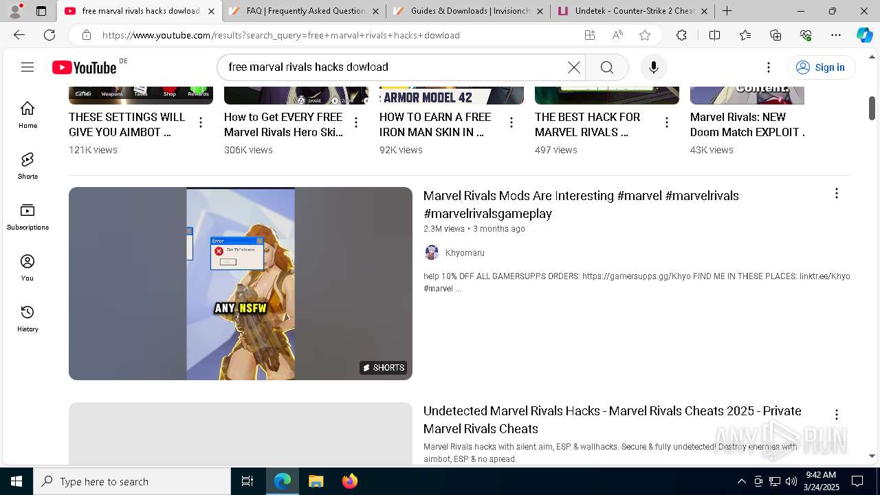Open Edge Settings and more menu
This screenshot has height=495, width=880.
point(836,35)
